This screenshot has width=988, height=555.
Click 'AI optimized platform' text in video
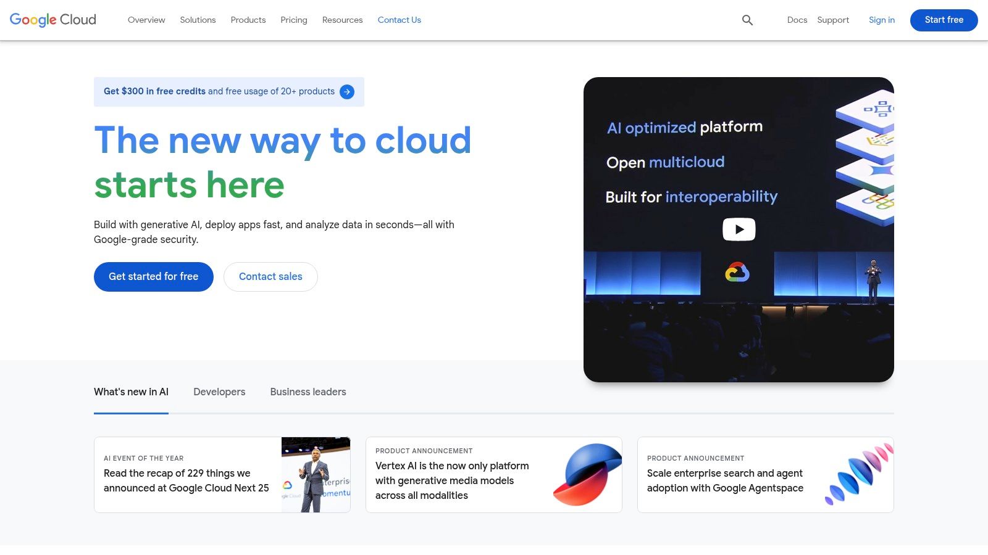(x=685, y=127)
